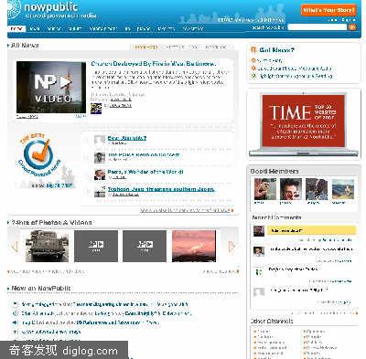Open the second Good Members avatar
The image size is (366, 359).
pyautogui.click(x=291, y=189)
